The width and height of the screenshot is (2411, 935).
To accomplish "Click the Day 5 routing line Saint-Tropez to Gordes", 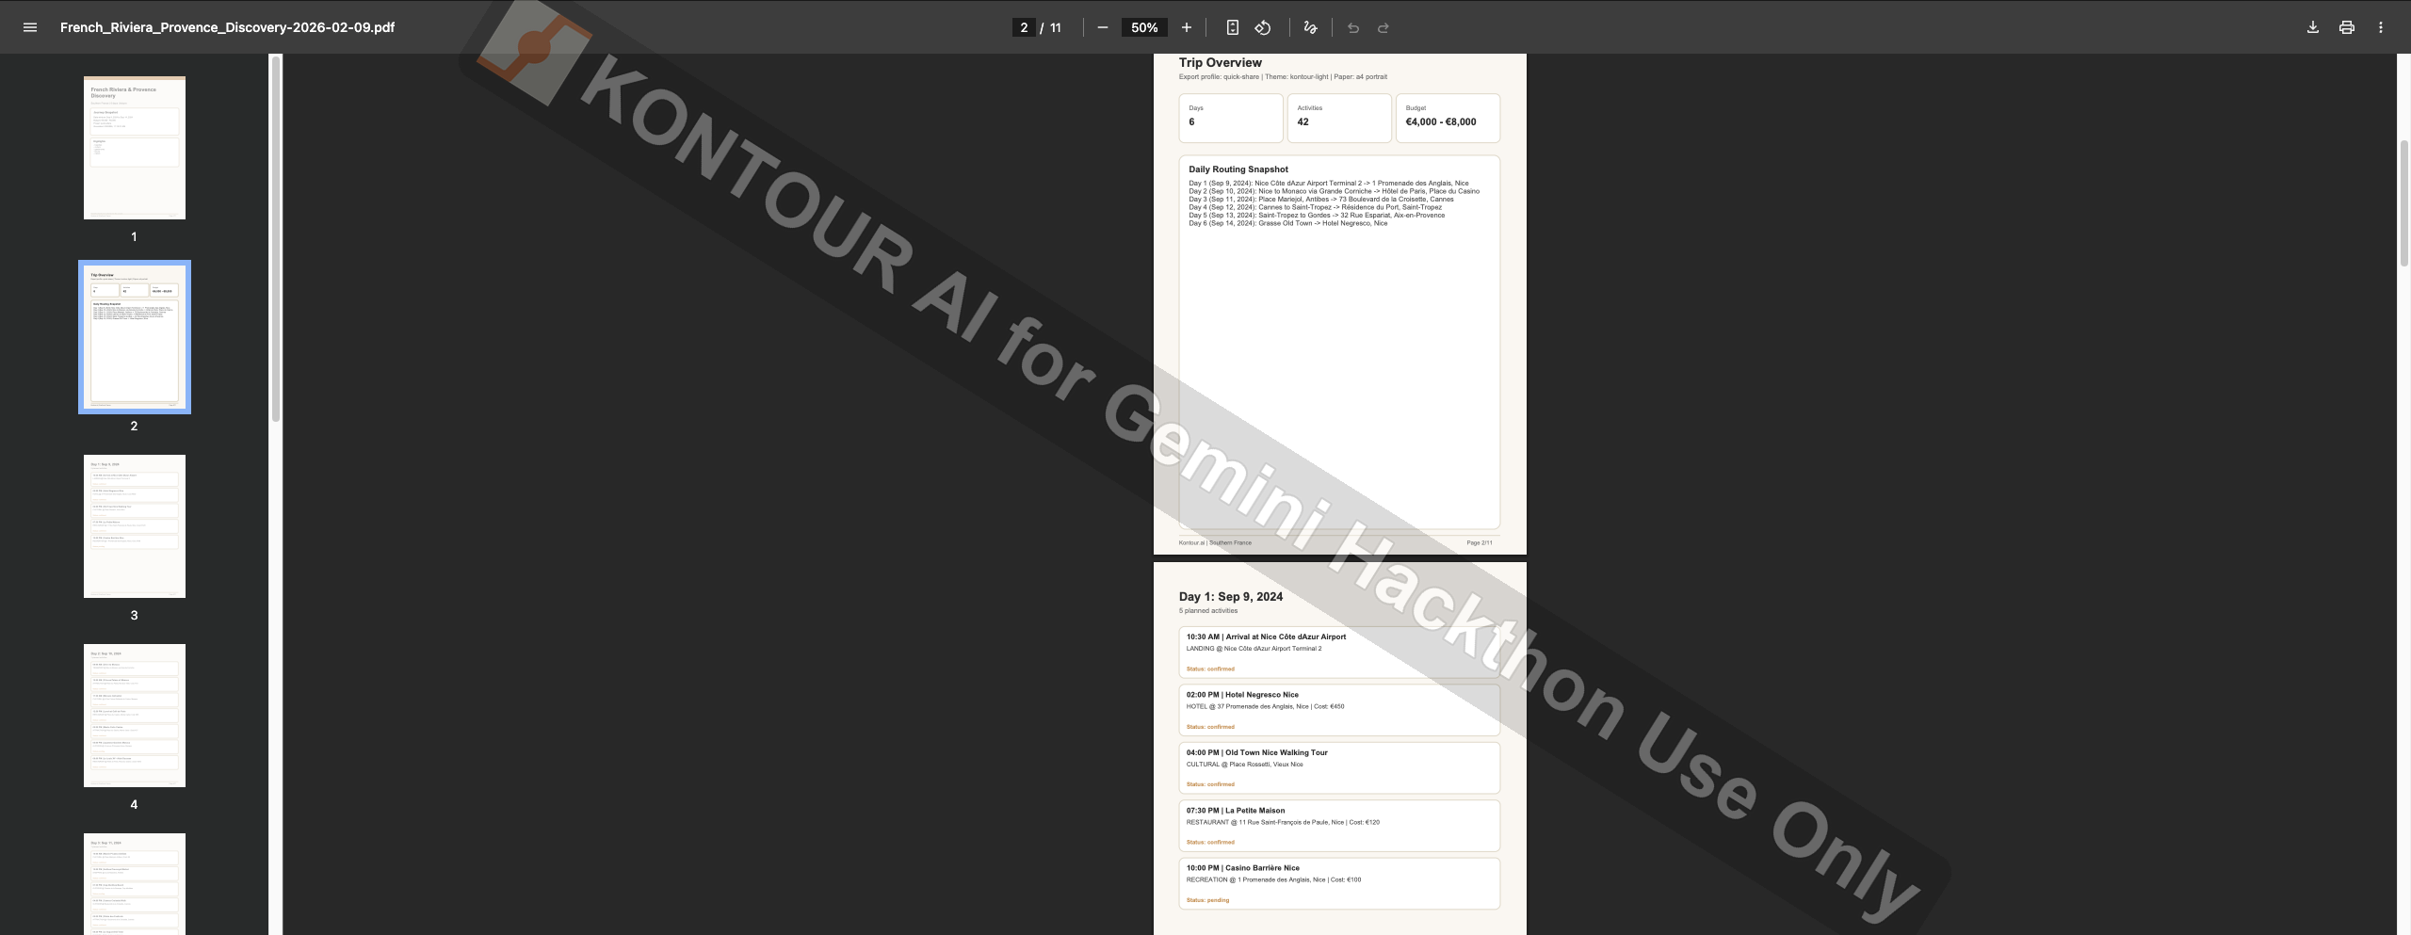I will point(1317,215).
